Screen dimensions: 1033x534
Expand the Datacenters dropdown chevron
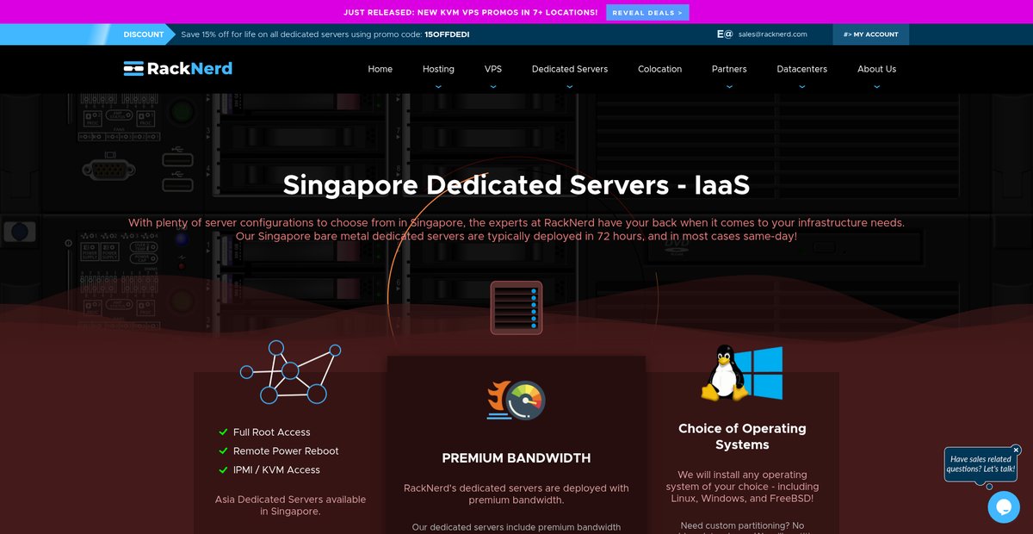pos(802,87)
